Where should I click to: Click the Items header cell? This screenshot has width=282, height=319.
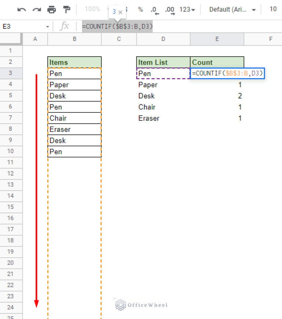pos(75,62)
